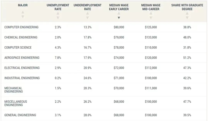Sort Underemployment Rate ascending arrow

[88, 14]
